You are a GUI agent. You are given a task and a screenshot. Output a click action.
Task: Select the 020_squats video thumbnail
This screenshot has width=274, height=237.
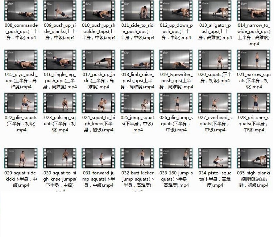pyautogui.click(x=215, y=60)
